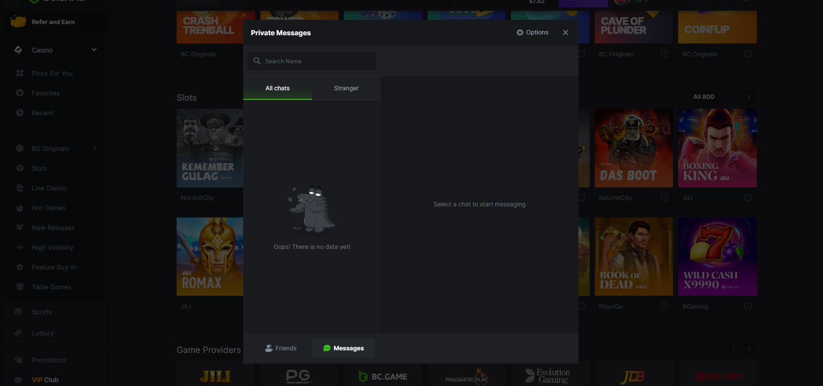Image resolution: width=823 pixels, height=386 pixels.
Task: Click the Table Games sidebar icon
Action: pyautogui.click(x=20, y=287)
